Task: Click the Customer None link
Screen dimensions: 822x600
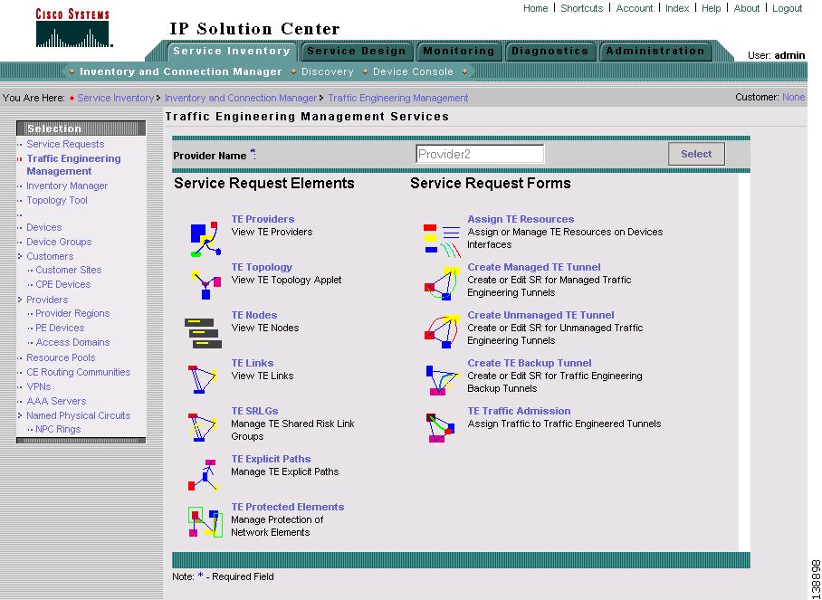Action: 793,97
